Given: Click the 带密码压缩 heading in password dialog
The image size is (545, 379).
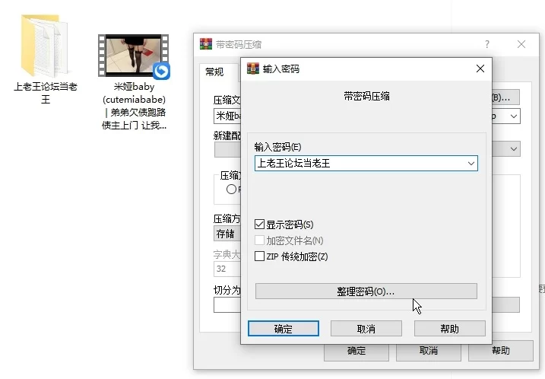Looking at the screenshot, I should pos(366,96).
